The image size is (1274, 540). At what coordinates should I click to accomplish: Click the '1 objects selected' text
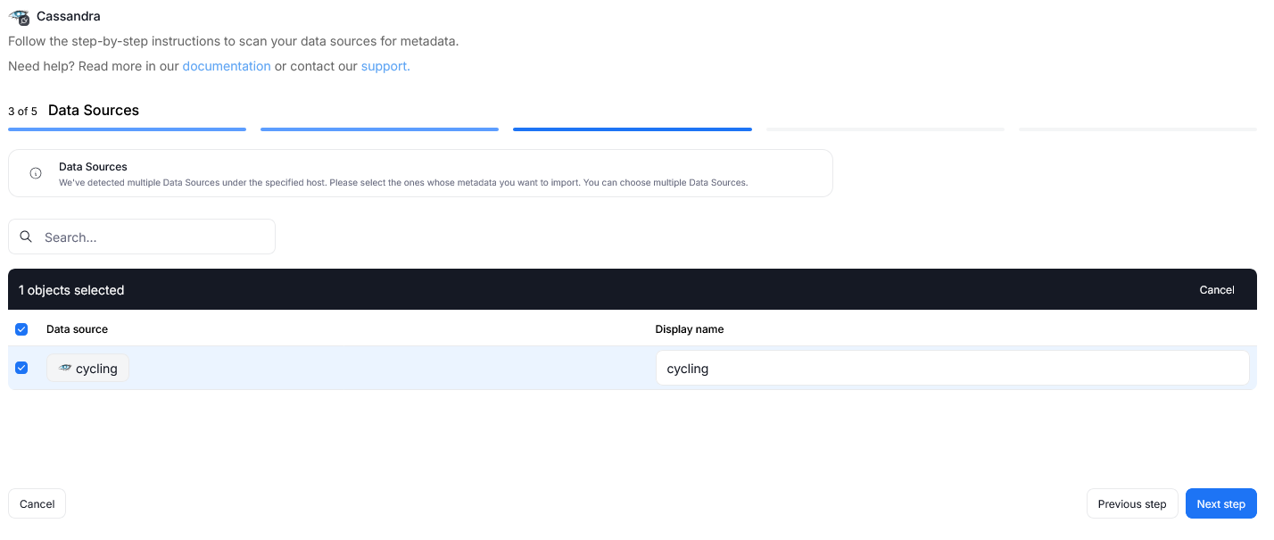pos(71,290)
